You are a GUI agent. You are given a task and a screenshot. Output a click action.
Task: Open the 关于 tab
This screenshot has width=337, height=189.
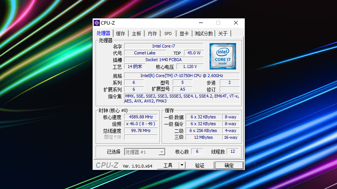(223, 34)
